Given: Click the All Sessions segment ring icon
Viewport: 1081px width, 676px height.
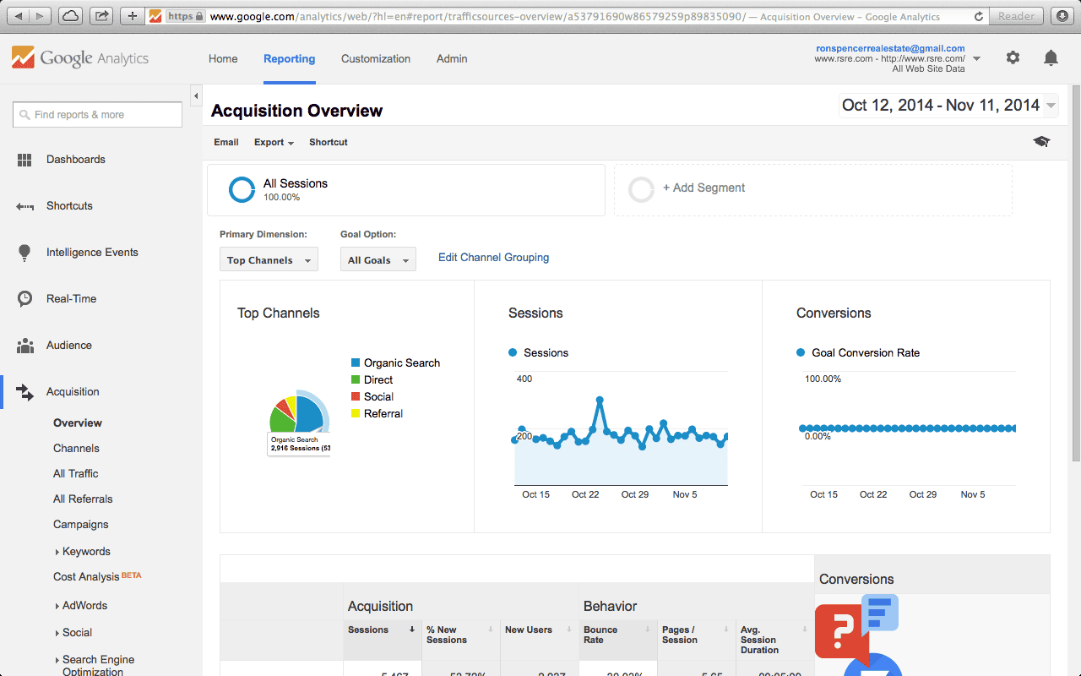Looking at the screenshot, I should click(242, 189).
